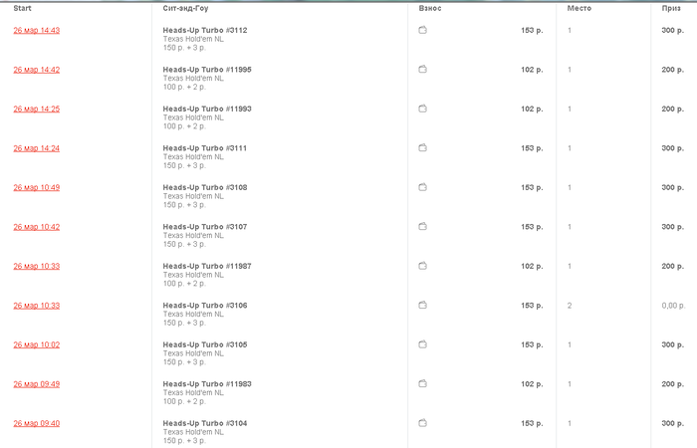This screenshot has width=697, height=448.
Task: Open the 26 мар 14:42 tournament link
Action: click(x=37, y=70)
